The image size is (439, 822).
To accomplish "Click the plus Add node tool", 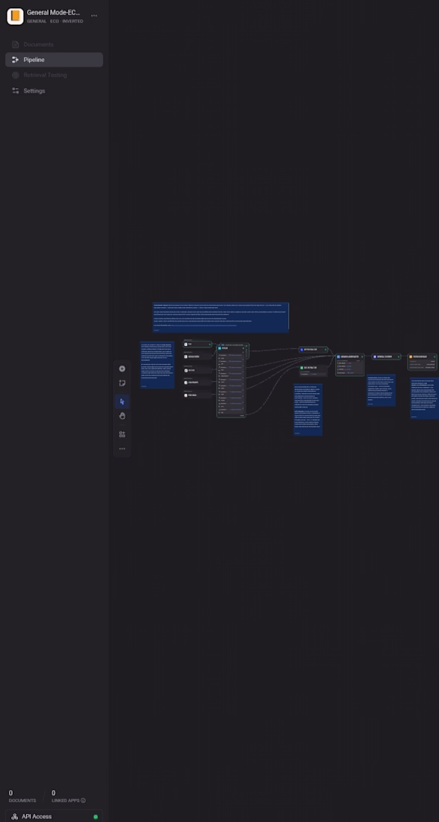I will tap(122, 368).
